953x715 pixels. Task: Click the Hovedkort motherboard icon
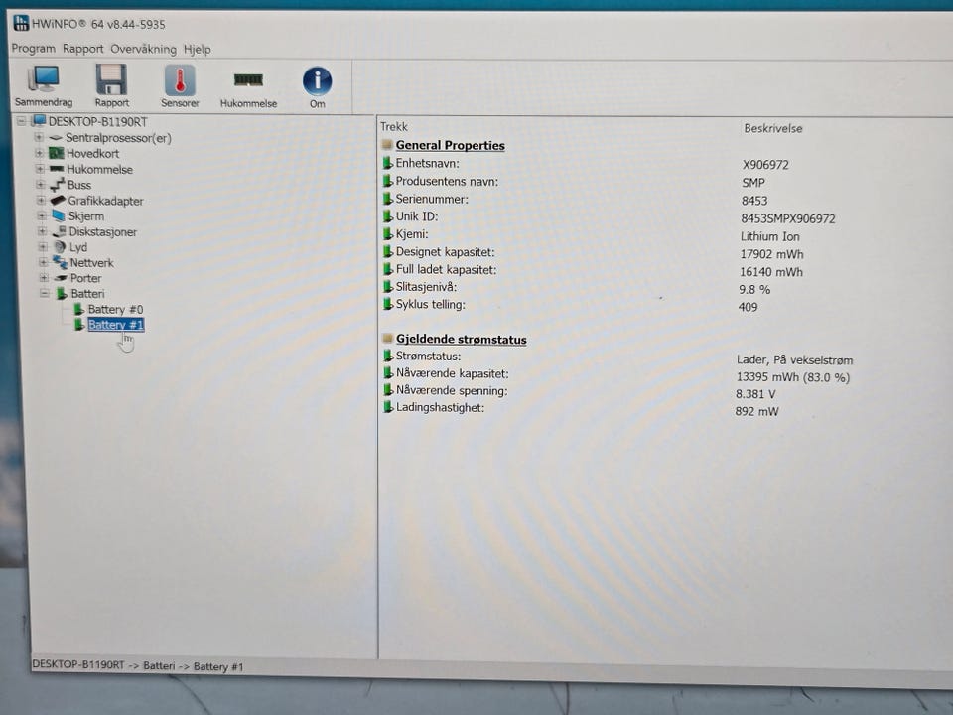(x=56, y=153)
